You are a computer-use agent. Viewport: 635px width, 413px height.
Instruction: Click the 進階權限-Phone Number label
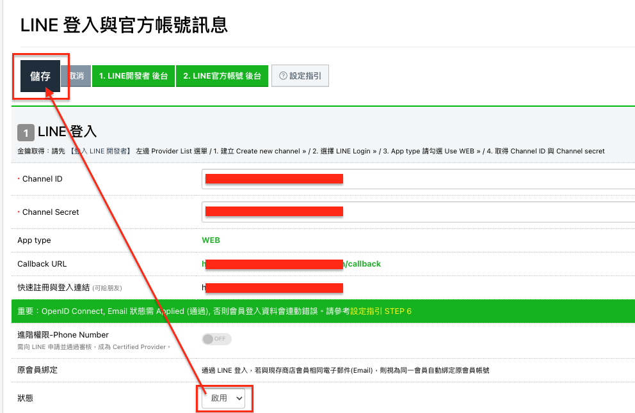[63, 334]
